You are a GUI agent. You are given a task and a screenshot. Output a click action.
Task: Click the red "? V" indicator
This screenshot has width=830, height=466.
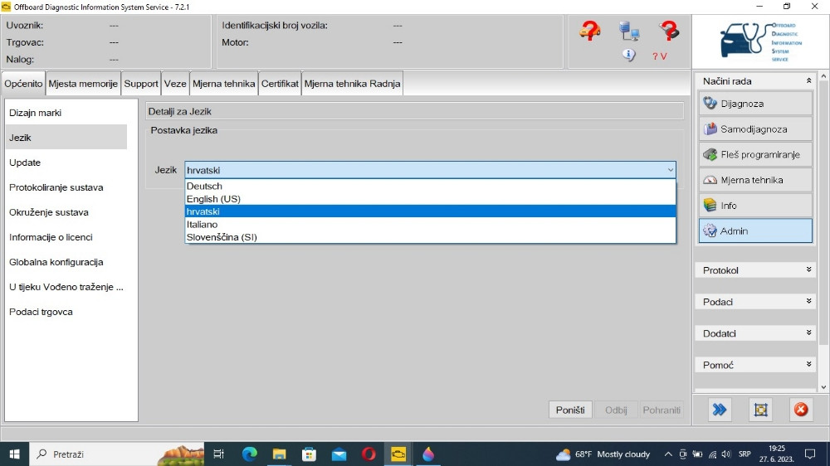coord(659,56)
